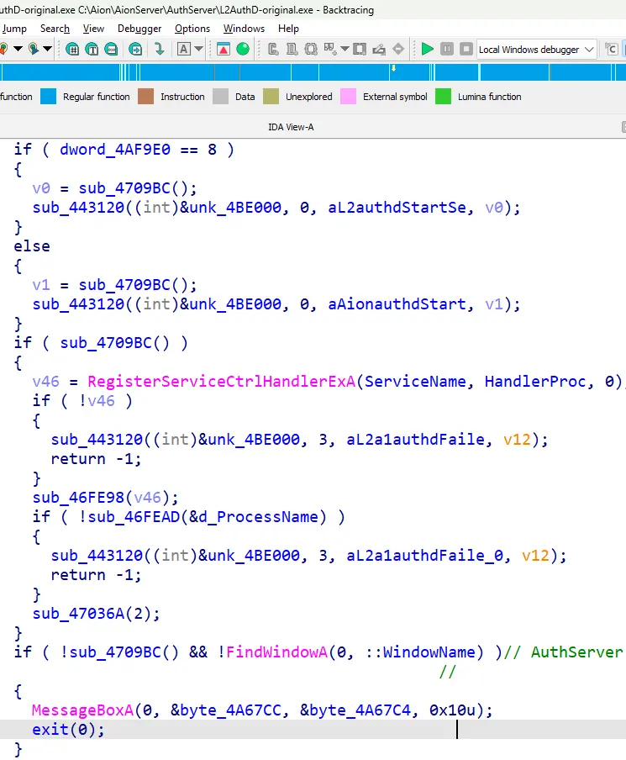This screenshot has height=760, width=626.
Task: Click the pencil edit toolbar icon
Action: tap(379, 49)
